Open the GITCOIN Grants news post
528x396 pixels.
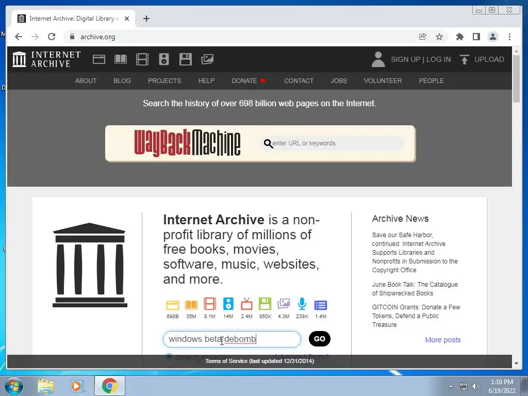coord(416,316)
